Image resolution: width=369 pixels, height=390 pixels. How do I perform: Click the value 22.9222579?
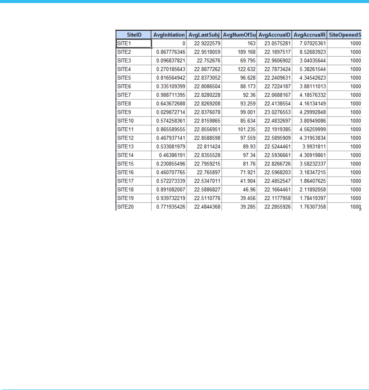[207, 44]
